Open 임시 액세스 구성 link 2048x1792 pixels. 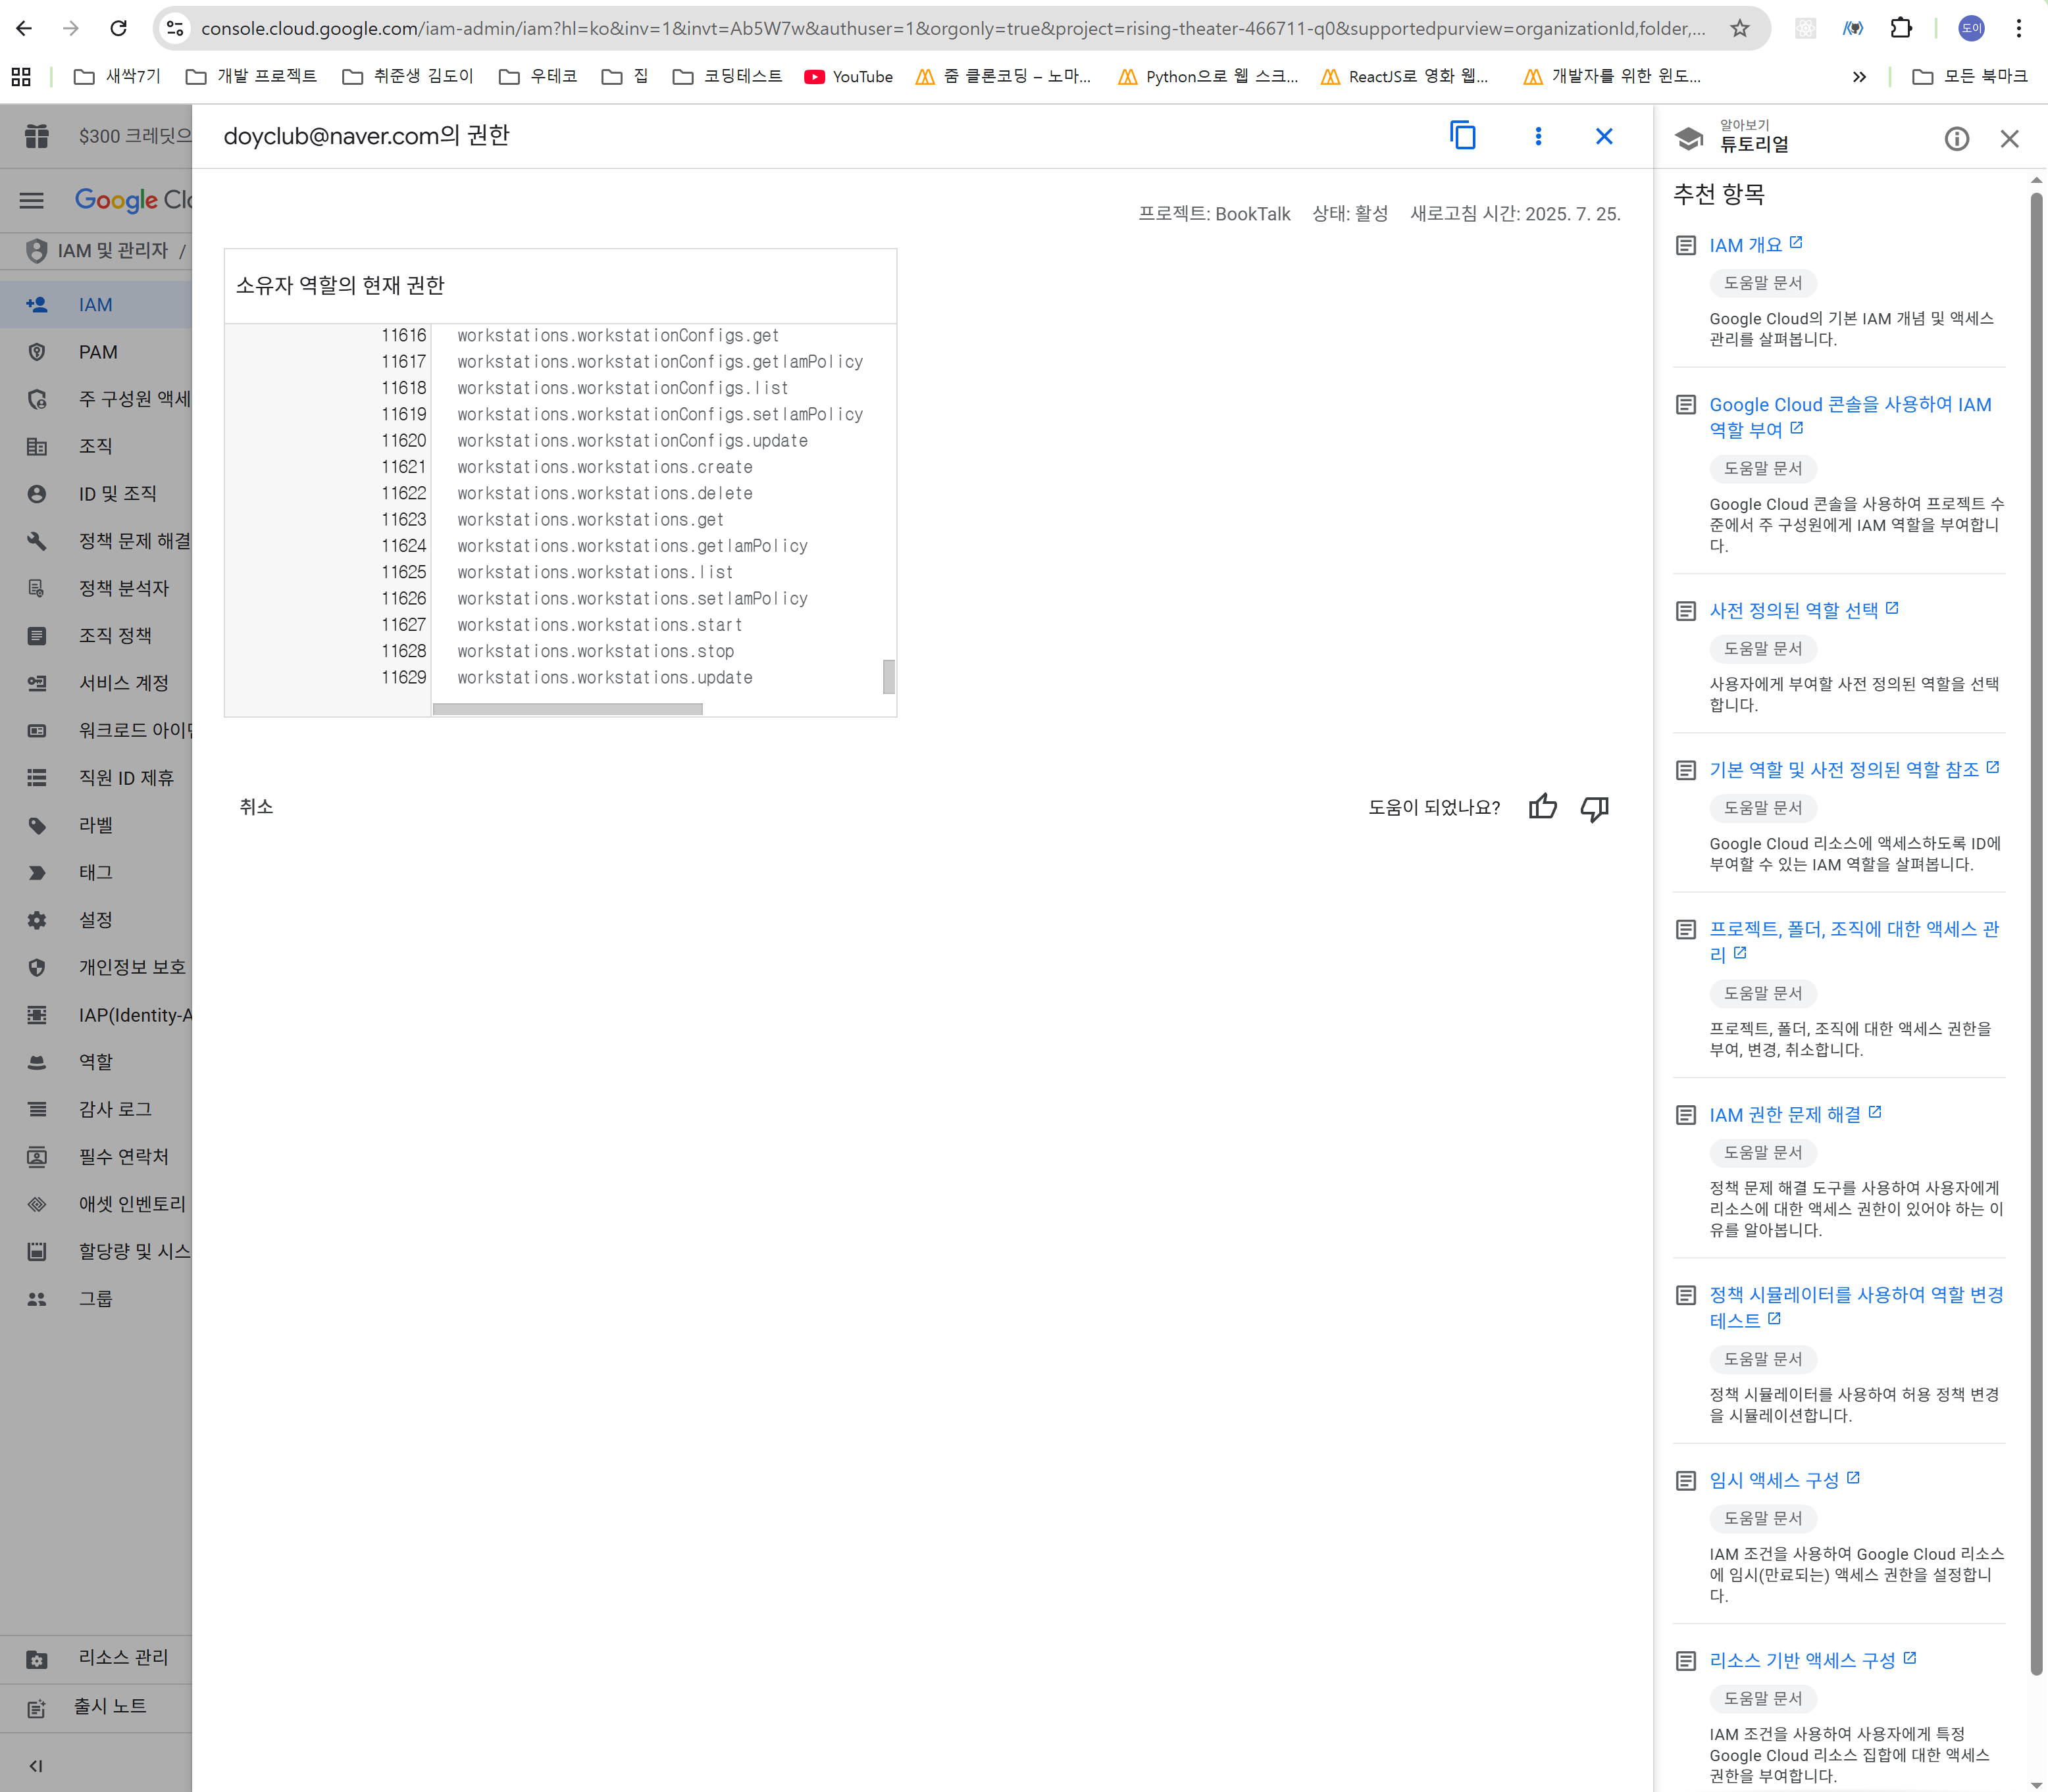[x=1773, y=1480]
